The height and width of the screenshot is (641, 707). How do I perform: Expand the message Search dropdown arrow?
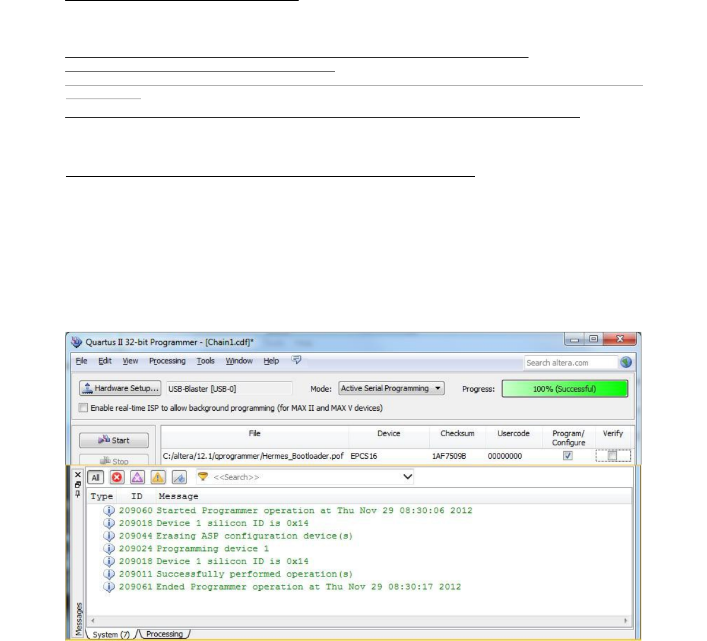(x=407, y=477)
